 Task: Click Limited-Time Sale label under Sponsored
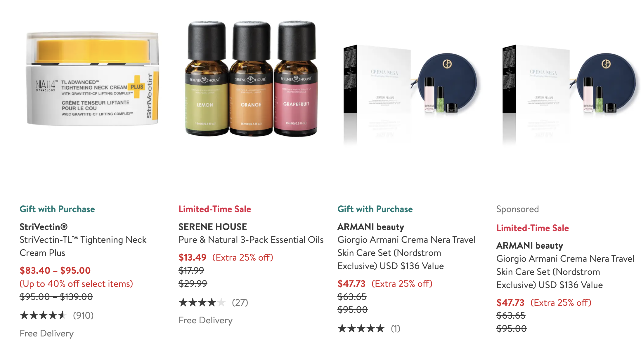click(x=533, y=228)
